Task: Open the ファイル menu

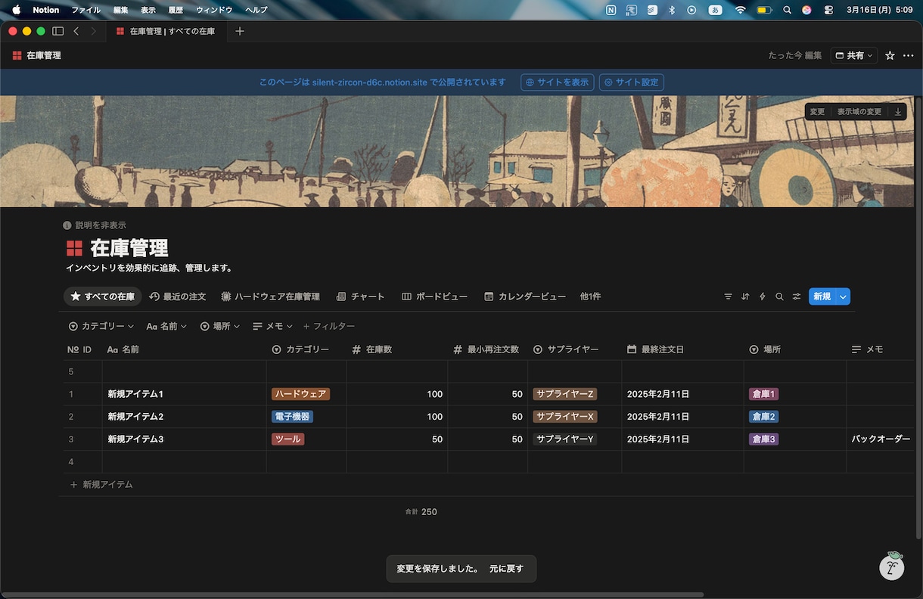Action: coord(85,10)
